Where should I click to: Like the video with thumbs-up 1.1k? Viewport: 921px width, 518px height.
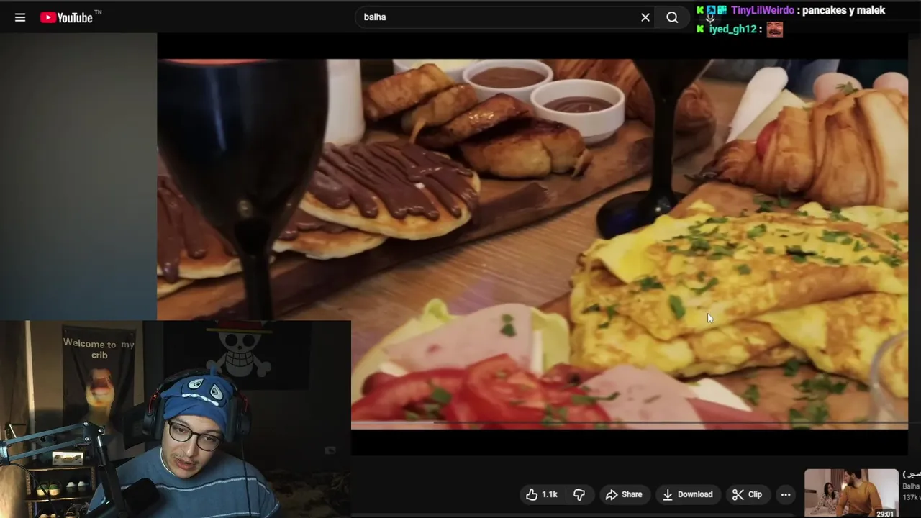pyautogui.click(x=542, y=494)
